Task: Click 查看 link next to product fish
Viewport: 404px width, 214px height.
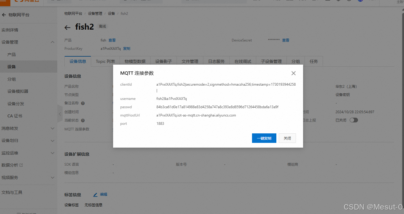Action: tap(112, 40)
